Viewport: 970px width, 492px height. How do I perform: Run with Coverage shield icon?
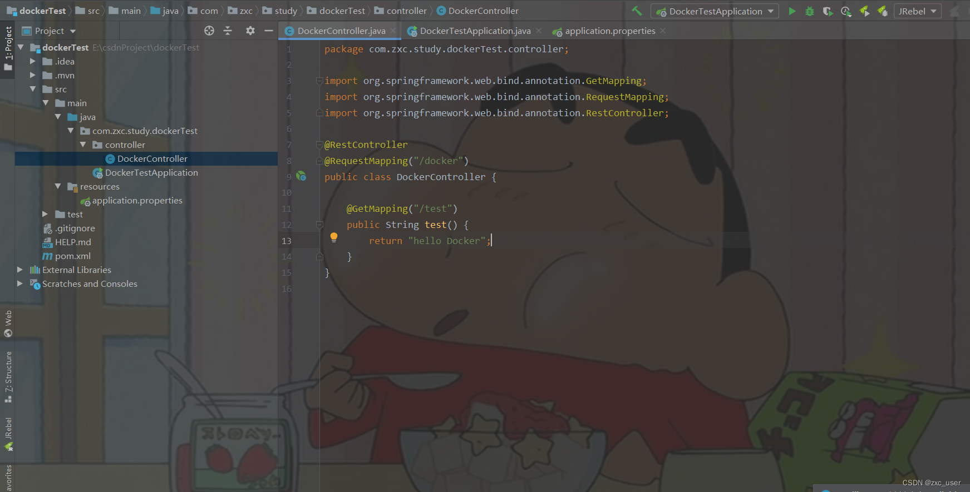coord(828,11)
